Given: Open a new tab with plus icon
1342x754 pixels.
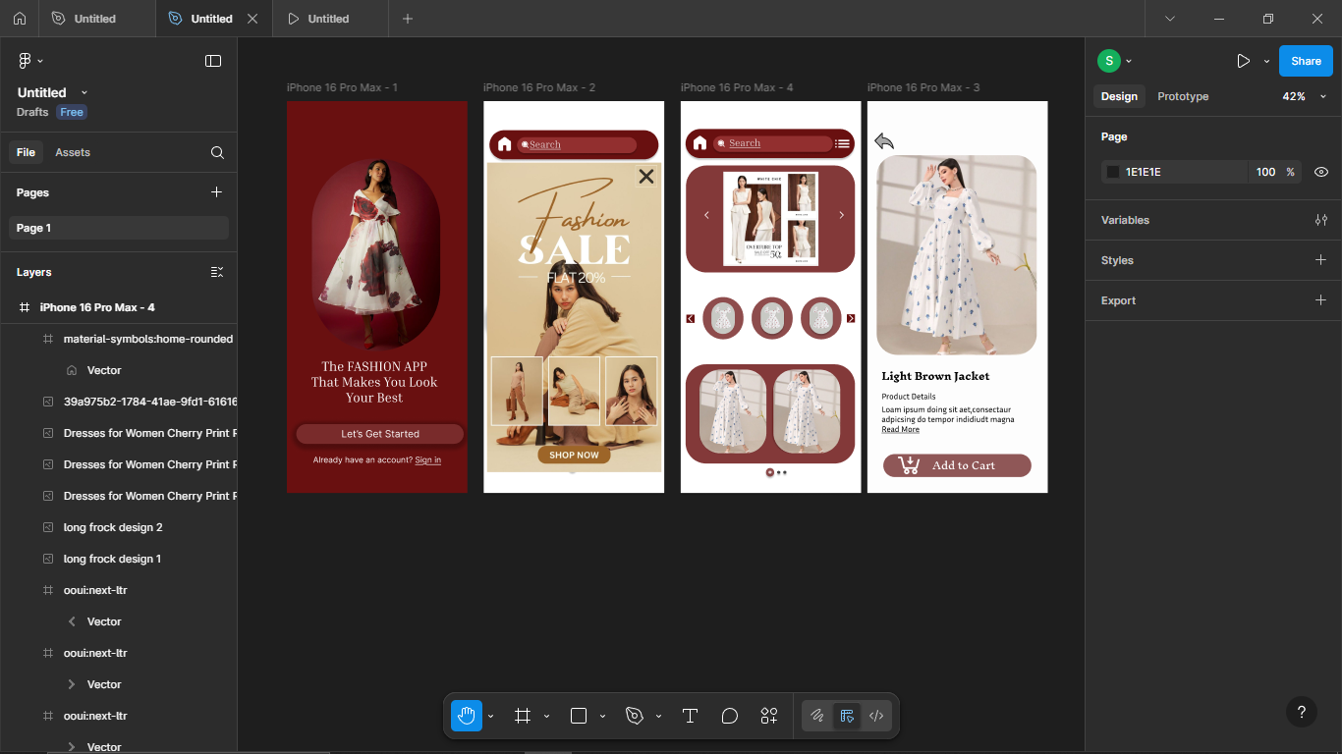Looking at the screenshot, I should (408, 19).
